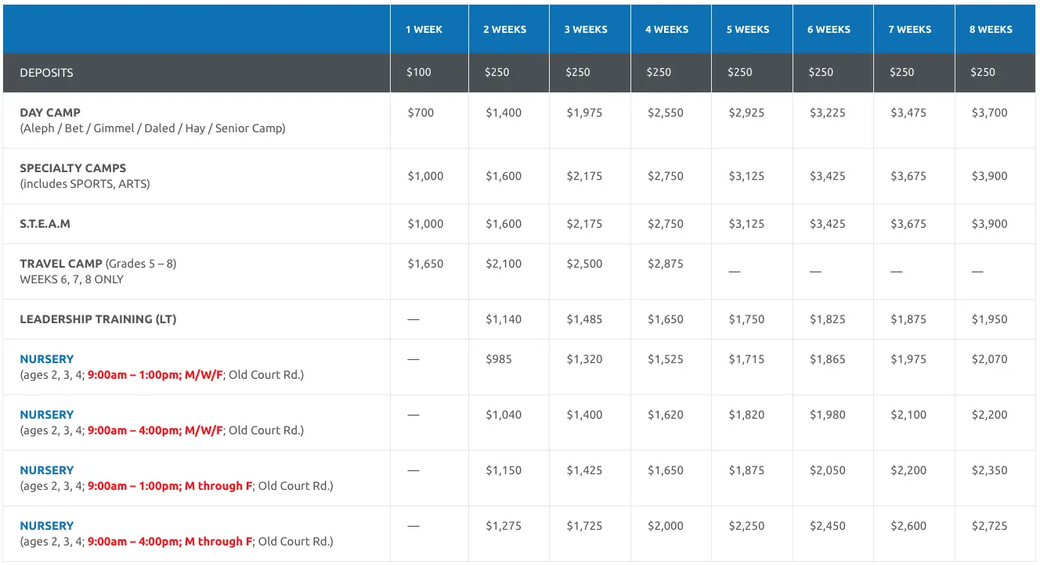Click Day Camp $3,700 eight-week price
The image size is (1040, 565).
point(989,113)
